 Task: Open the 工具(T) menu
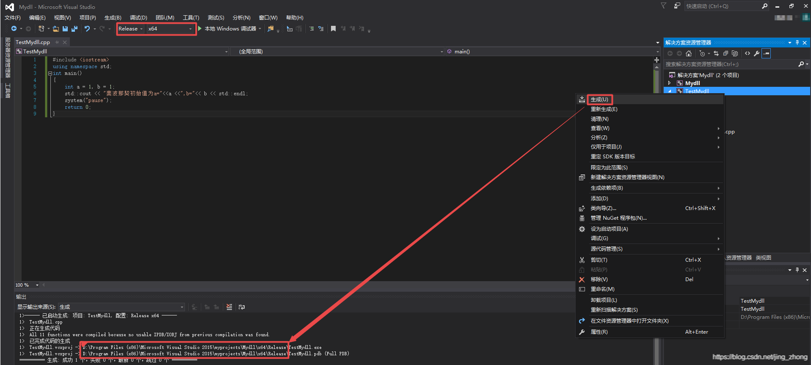191,18
